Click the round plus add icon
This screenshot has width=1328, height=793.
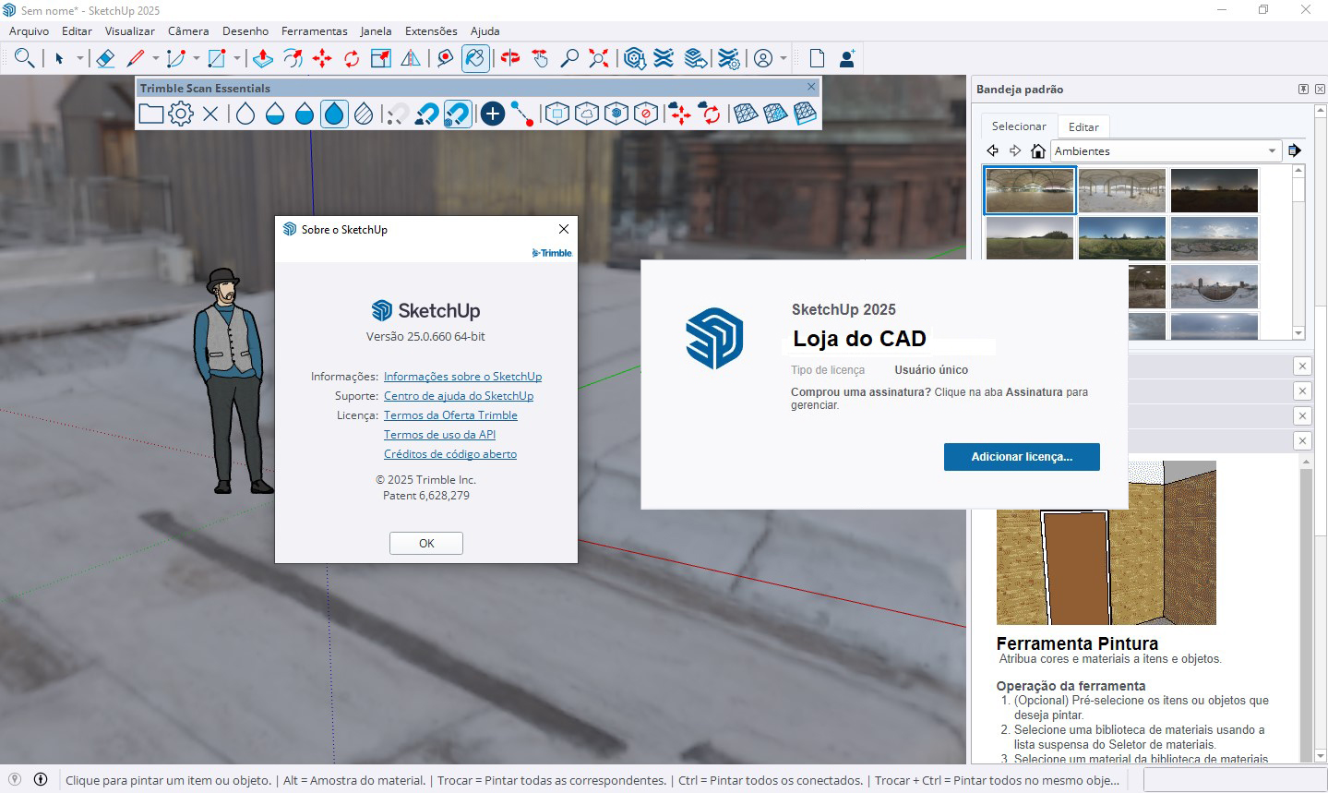pos(493,114)
